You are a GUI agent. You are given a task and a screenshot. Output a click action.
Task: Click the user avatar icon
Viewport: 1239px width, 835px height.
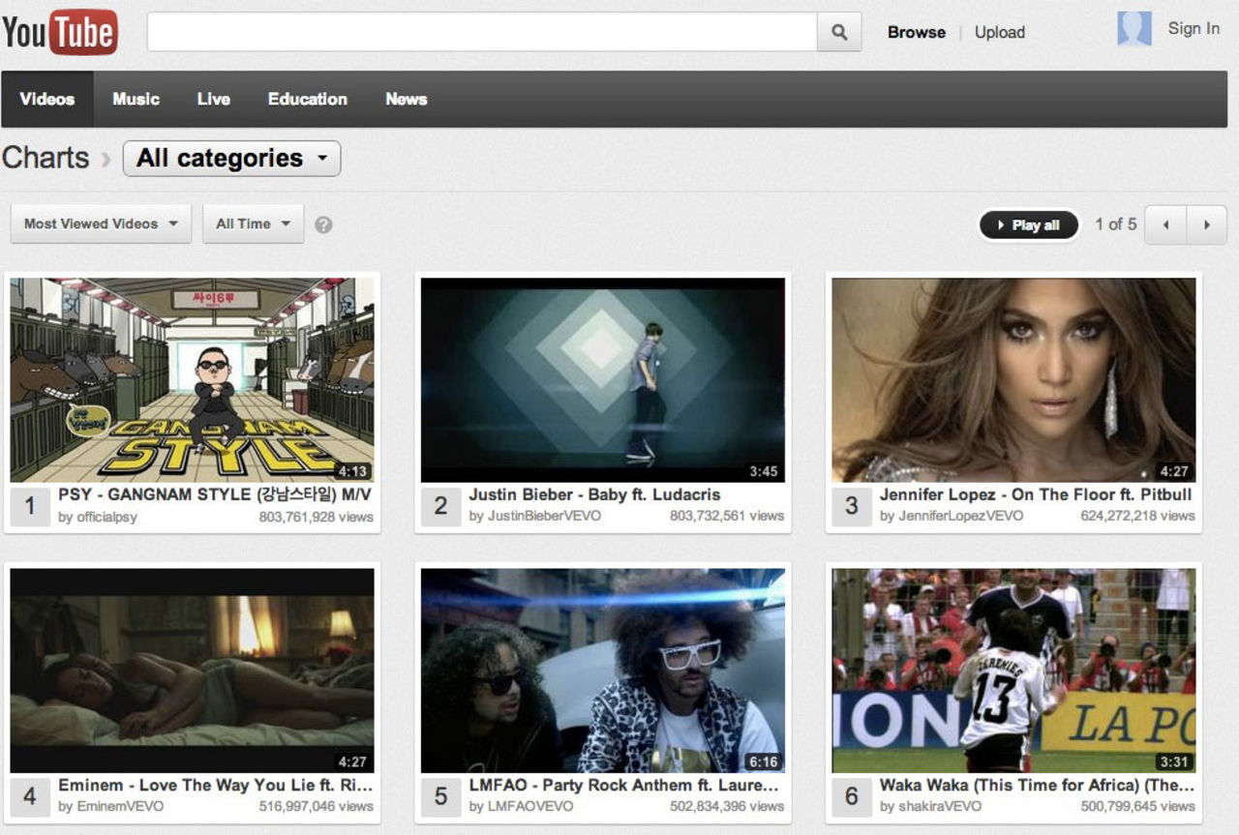coord(1133,29)
